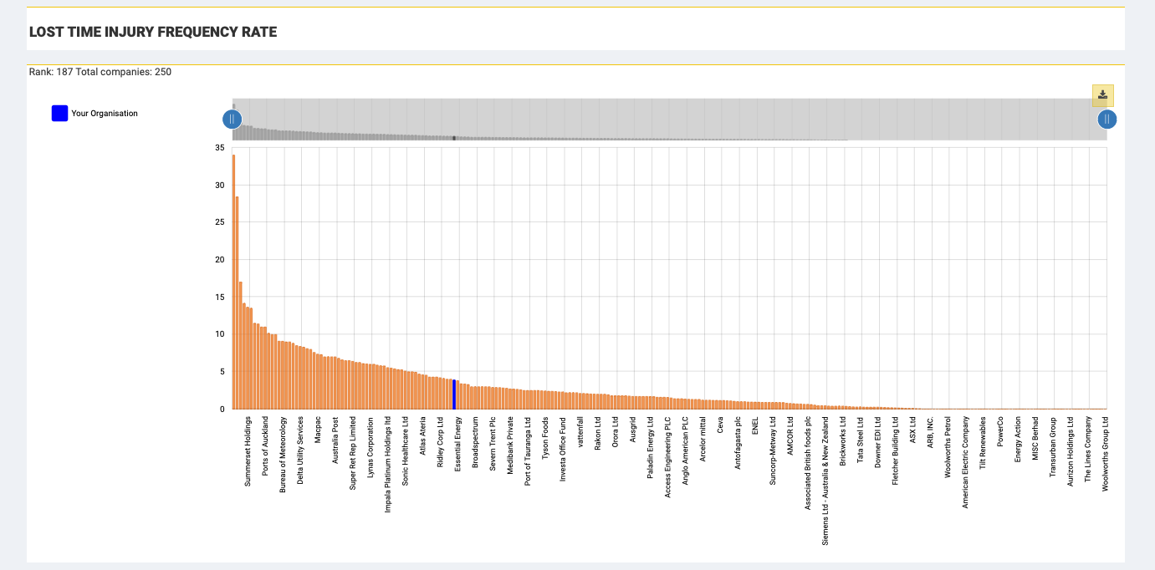The image size is (1155, 570).
Task: Select the LOST TIME INJURY FREQUENCY RATE heading
Action: tap(153, 32)
